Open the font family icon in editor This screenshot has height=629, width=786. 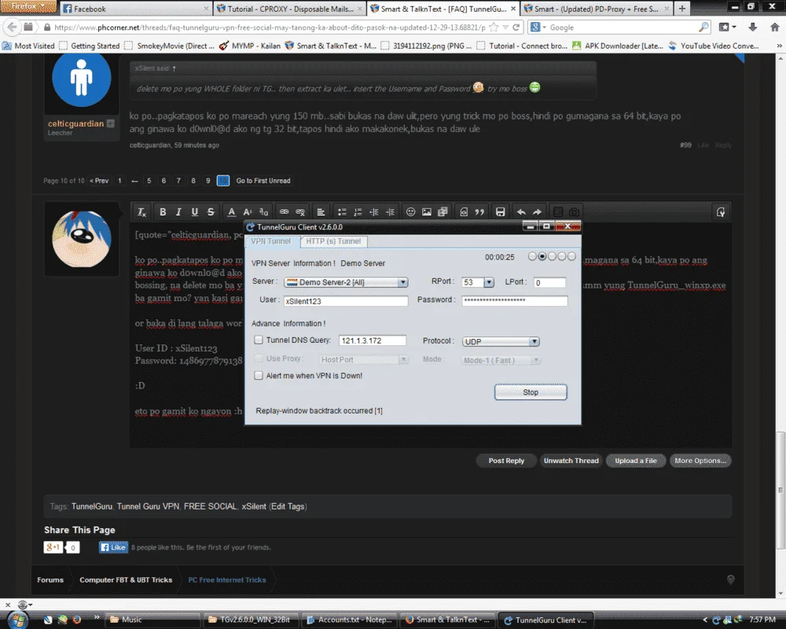coord(263,212)
